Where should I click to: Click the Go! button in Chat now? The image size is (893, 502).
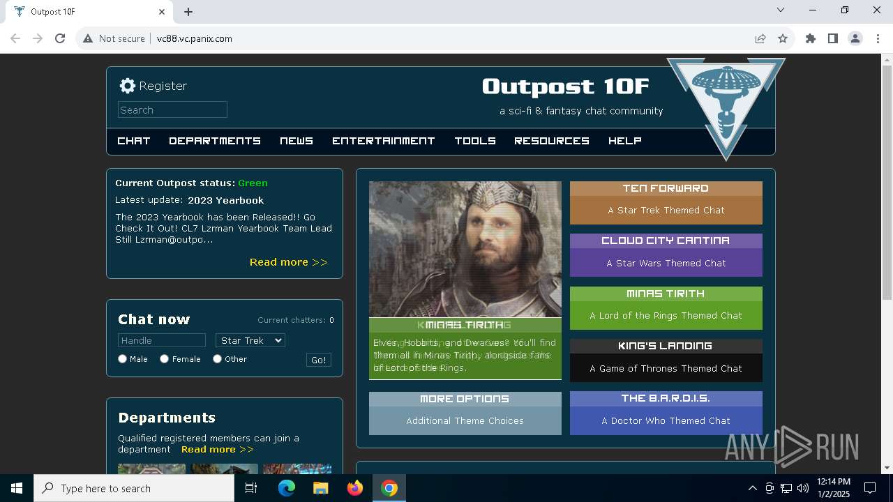319,360
